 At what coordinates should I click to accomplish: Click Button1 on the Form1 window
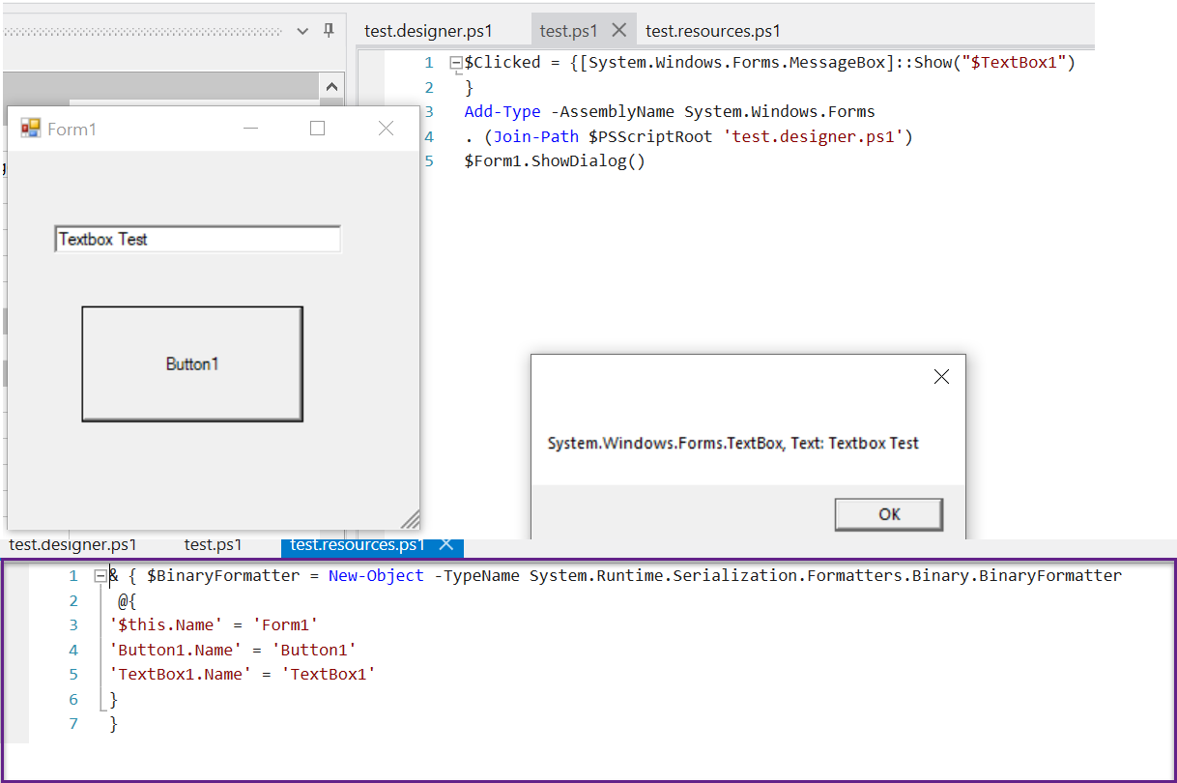[192, 364]
